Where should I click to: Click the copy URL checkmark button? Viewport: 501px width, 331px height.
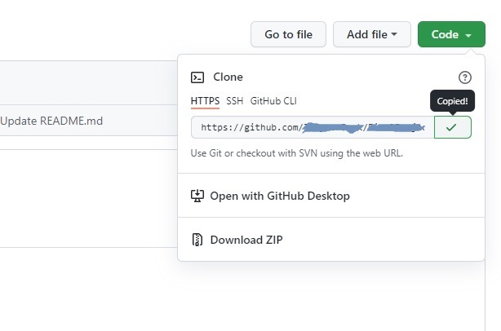pyautogui.click(x=452, y=127)
